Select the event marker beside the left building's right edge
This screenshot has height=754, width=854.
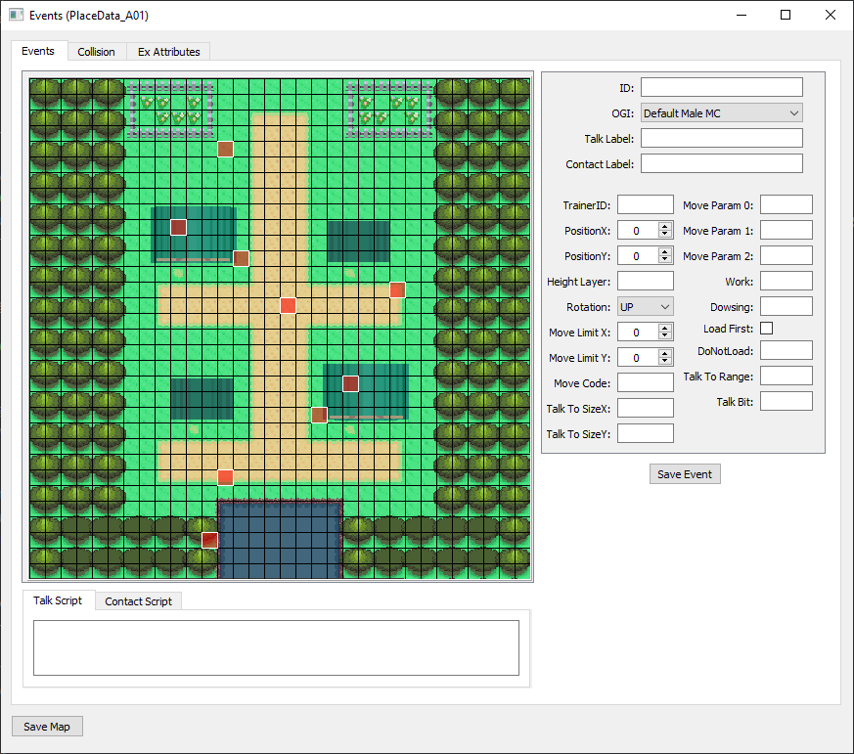[241, 257]
